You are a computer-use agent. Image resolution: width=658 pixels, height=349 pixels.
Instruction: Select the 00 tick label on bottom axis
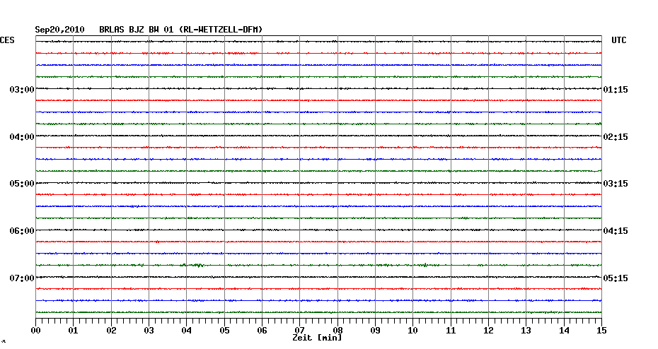pos(35,331)
